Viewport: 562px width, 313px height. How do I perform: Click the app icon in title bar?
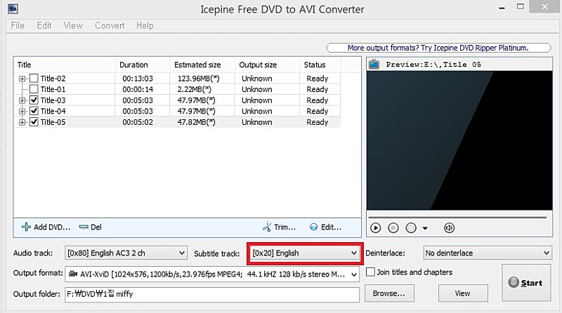pyautogui.click(x=13, y=8)
